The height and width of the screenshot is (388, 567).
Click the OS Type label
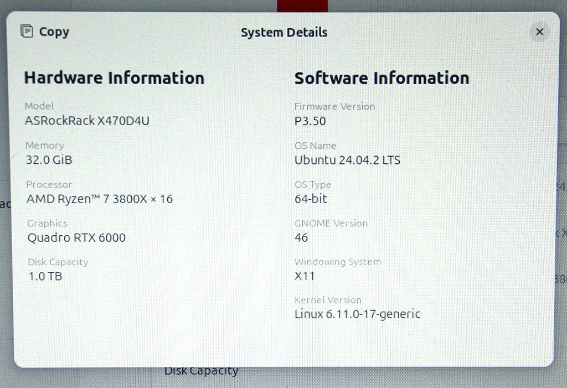coord(313,185)
